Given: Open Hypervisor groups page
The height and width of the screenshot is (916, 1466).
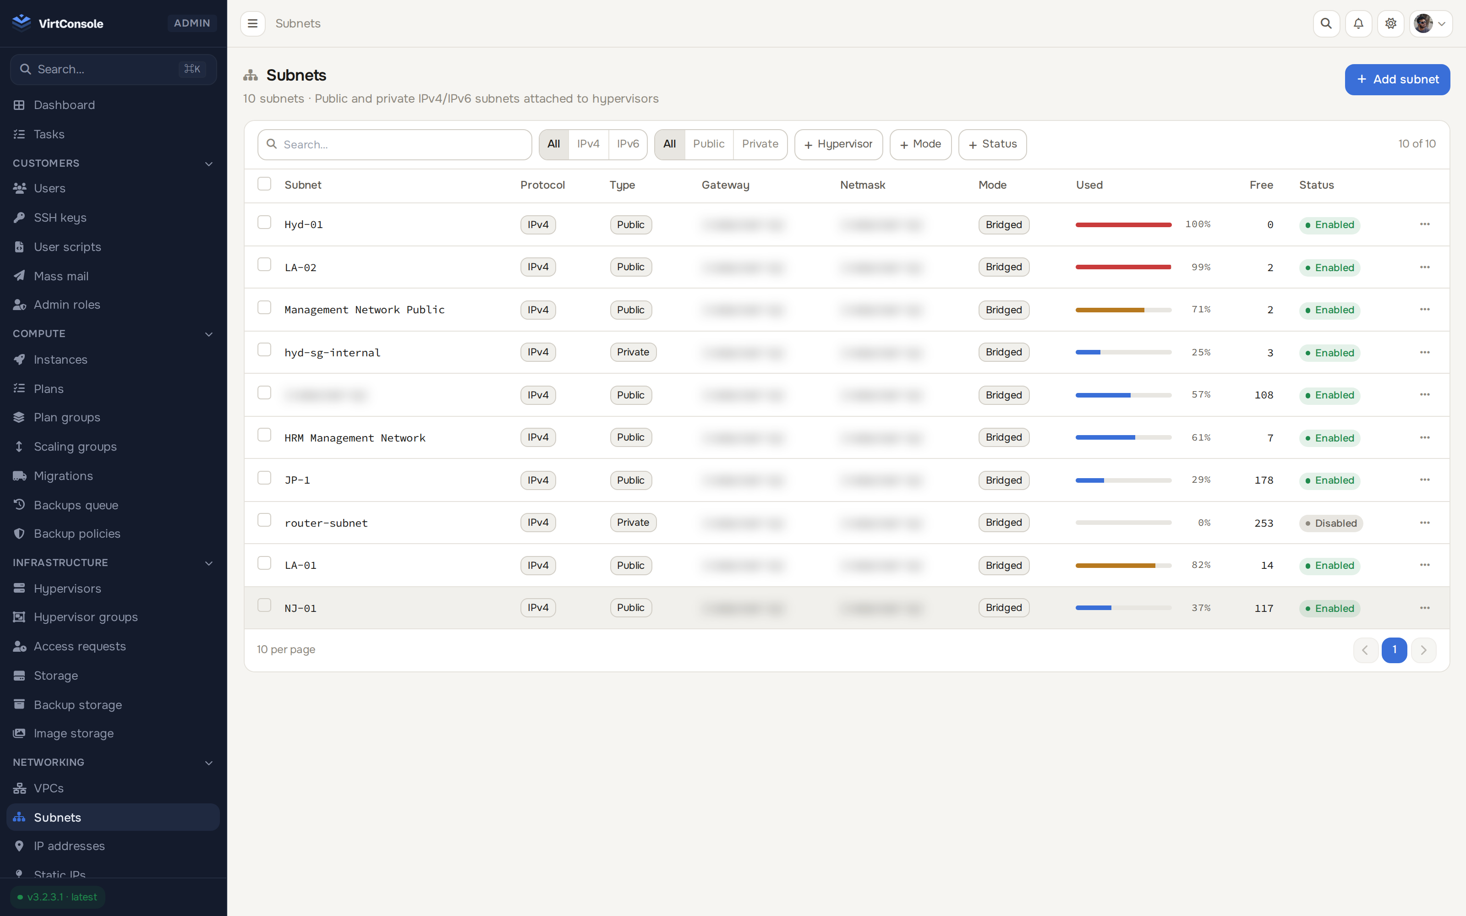Looking at the screenshot, I should [x=113, y=617].
